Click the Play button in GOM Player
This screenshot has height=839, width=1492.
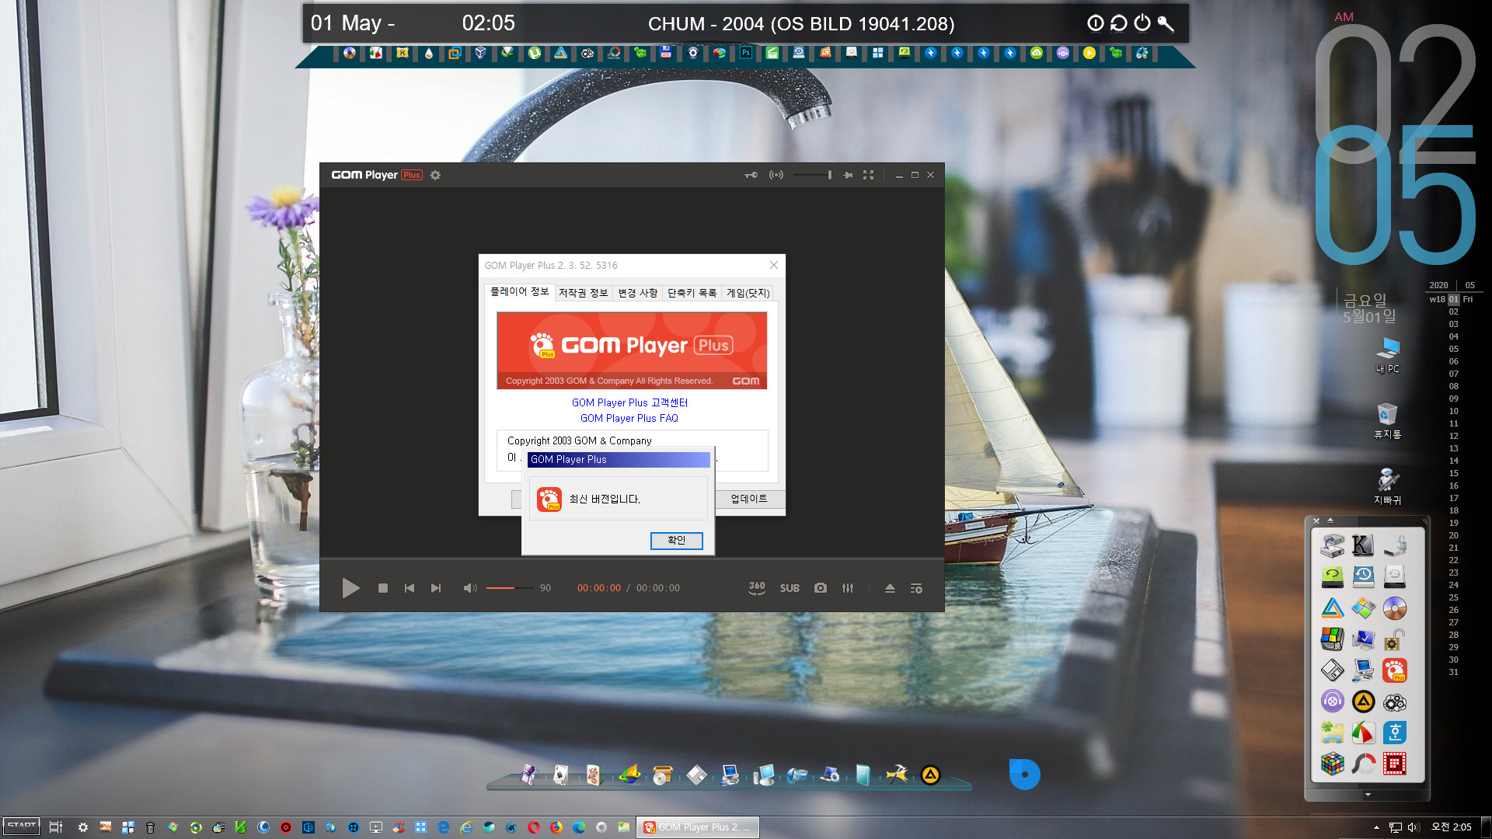point(350,588)
